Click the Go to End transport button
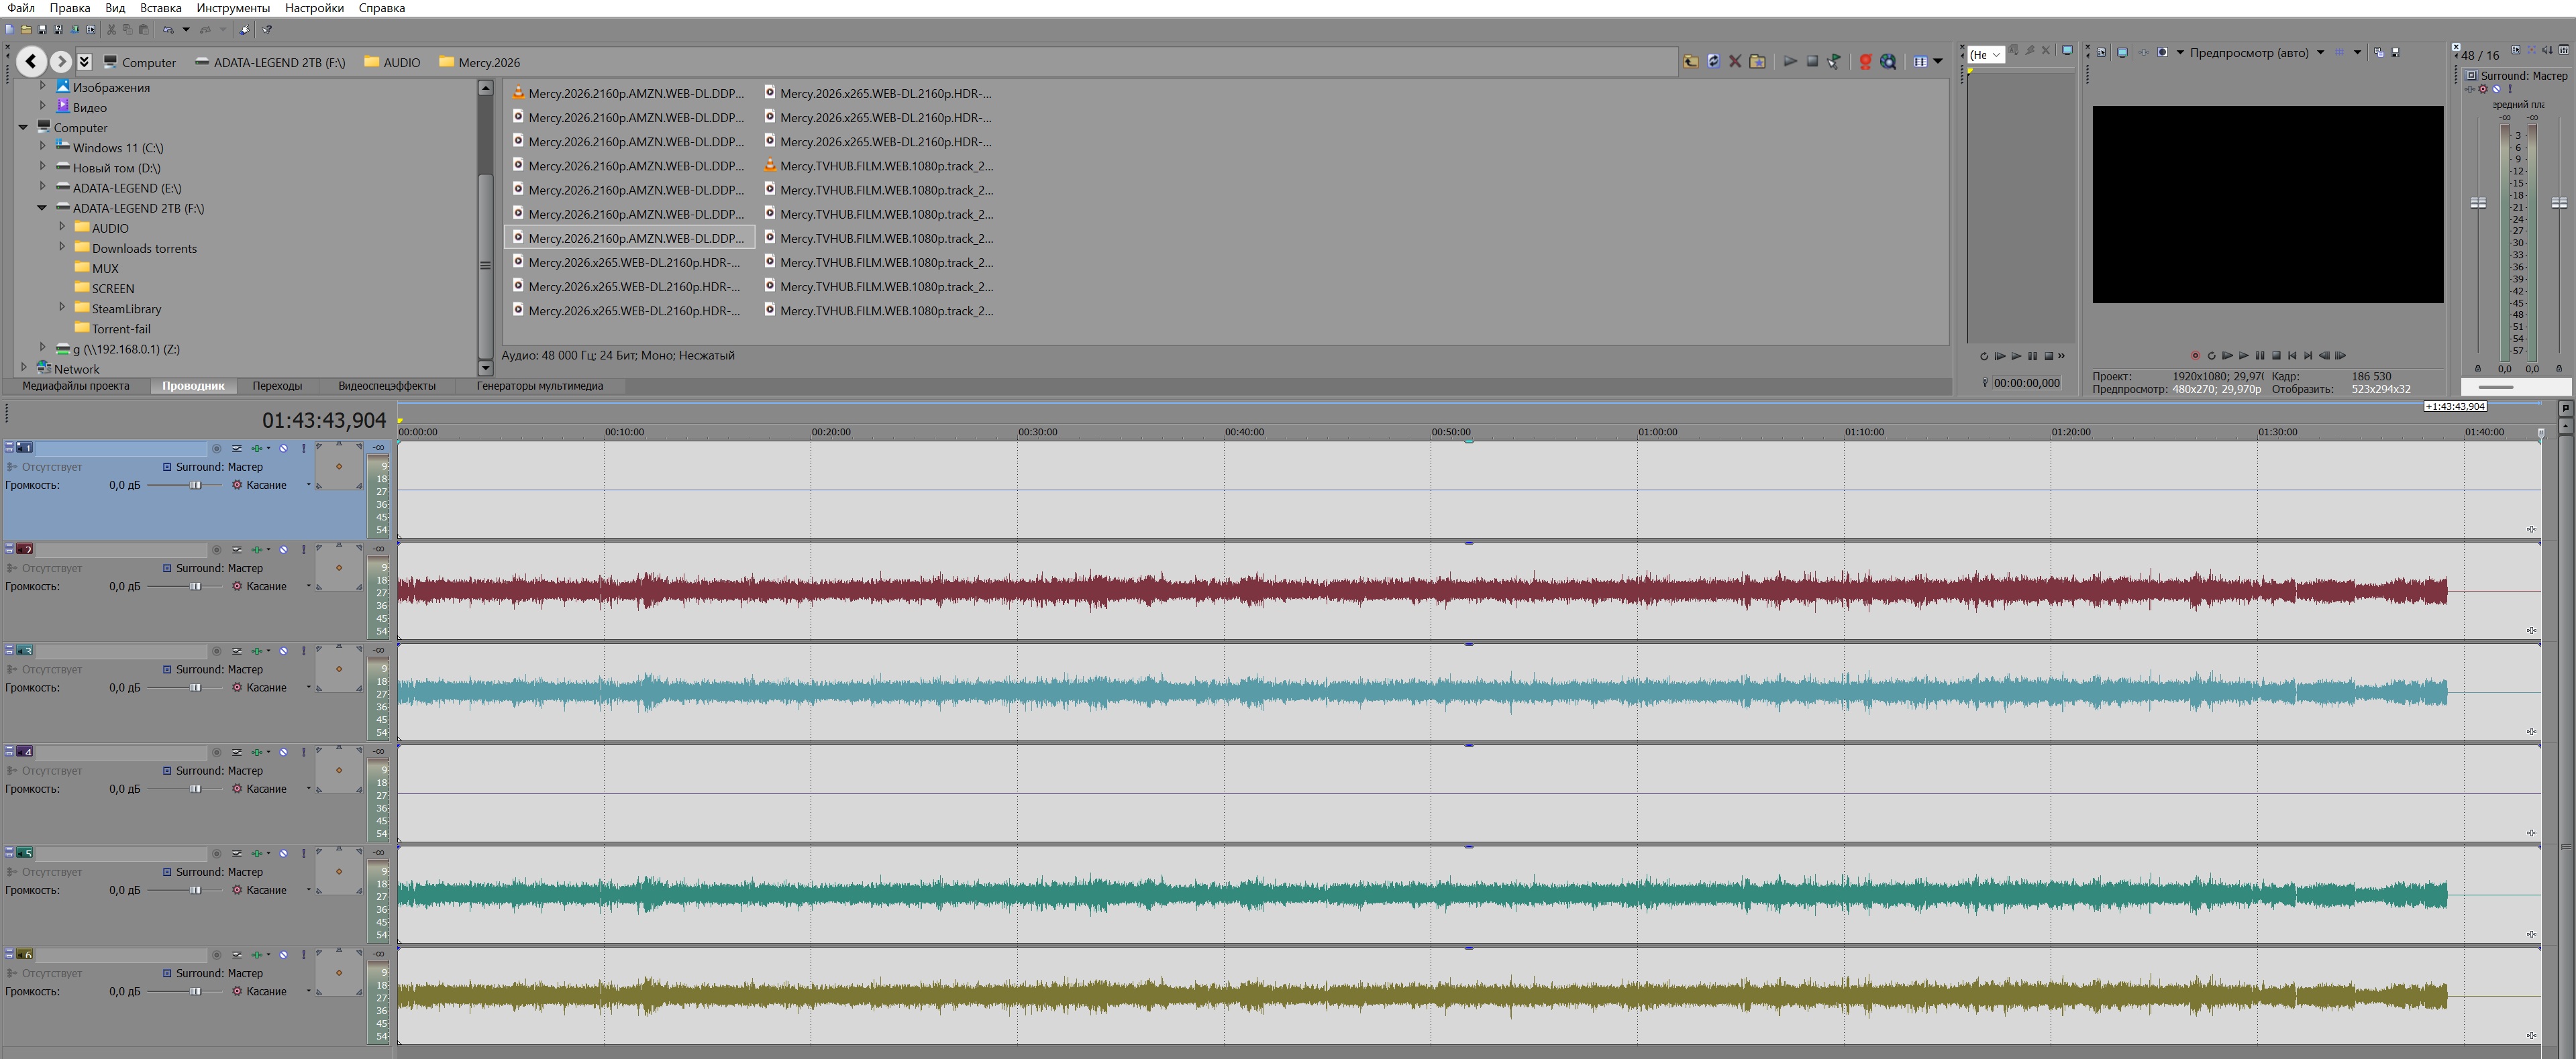 point(2308,355)
